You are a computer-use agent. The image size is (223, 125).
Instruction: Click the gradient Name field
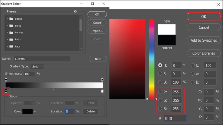click(42, 59)
